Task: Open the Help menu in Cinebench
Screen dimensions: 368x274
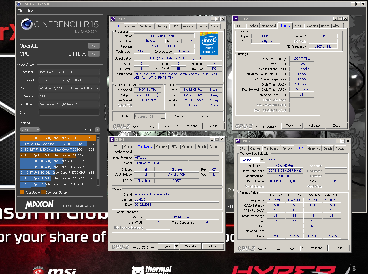Action: click(30, 10)
